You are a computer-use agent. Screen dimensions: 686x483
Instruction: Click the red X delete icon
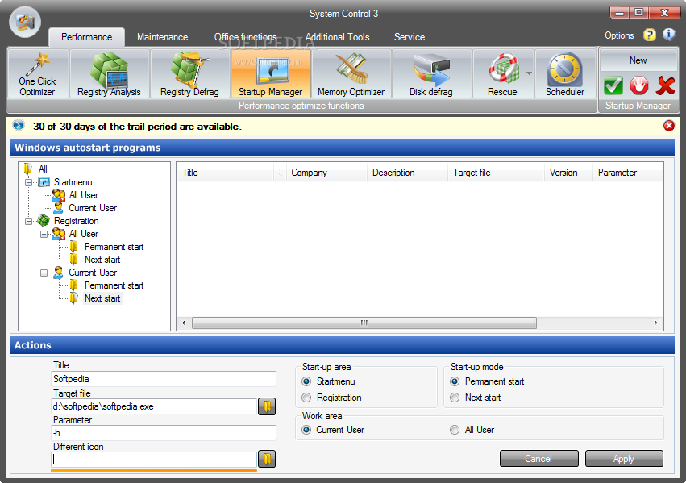click(665, 85)
